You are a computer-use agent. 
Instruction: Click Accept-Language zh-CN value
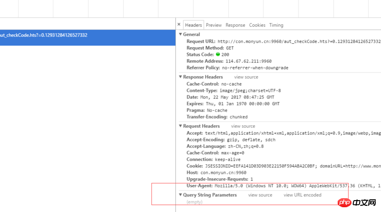246,146
